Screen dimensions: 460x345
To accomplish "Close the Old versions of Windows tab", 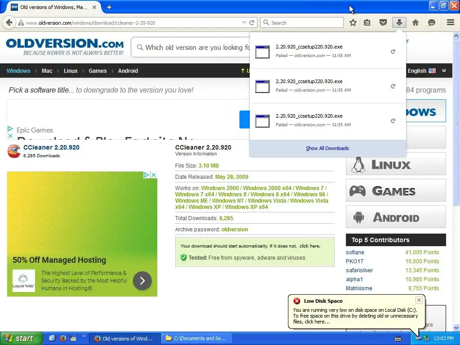I will (94, 7).
